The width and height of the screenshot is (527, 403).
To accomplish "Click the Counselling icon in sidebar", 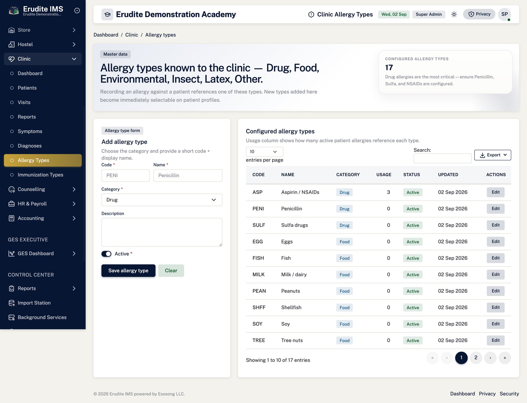I will pos(12,189).
